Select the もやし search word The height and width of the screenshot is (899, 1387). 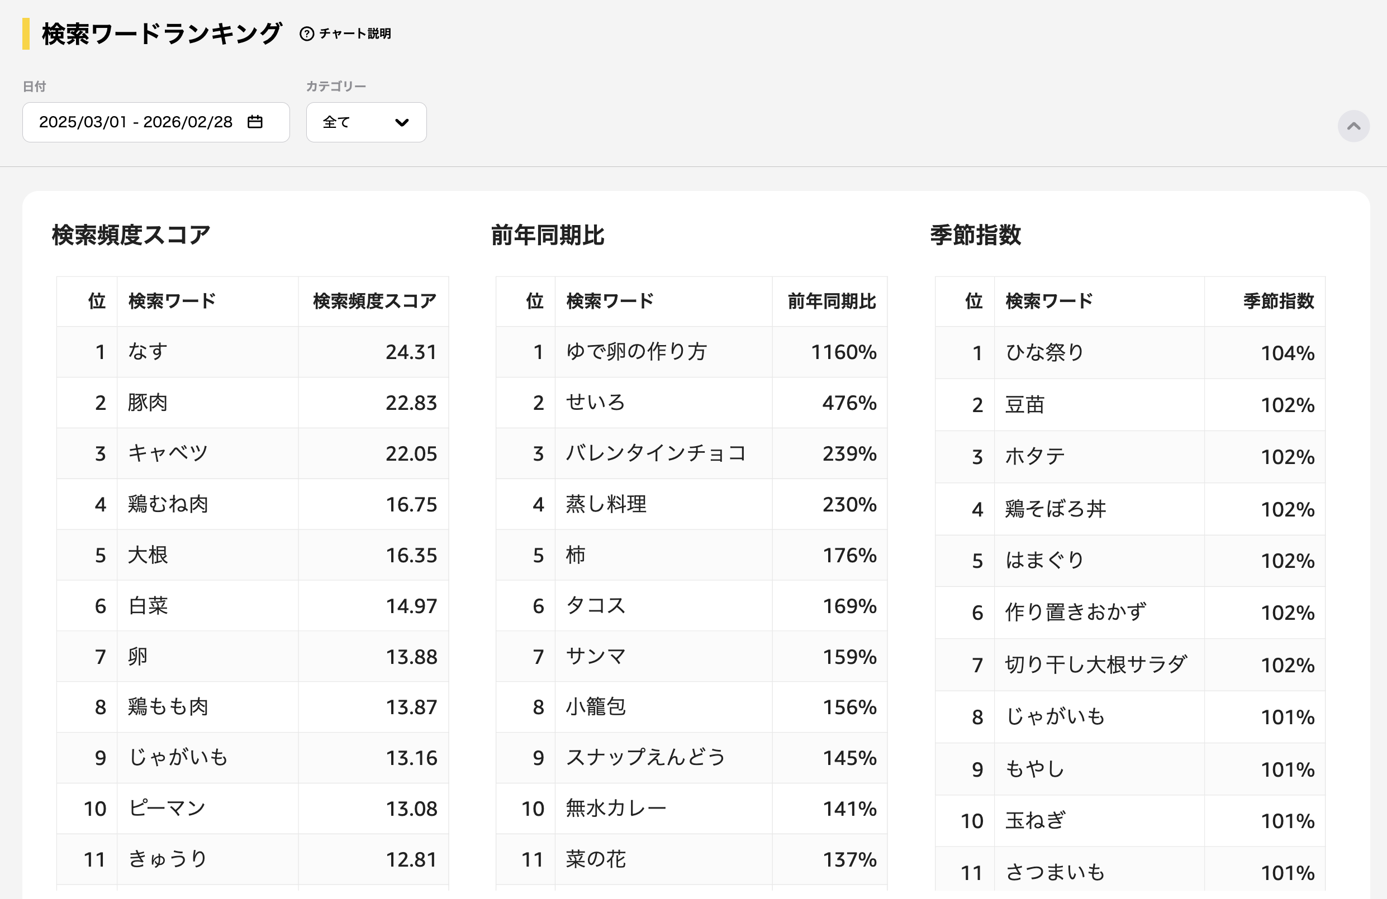click(x=1035, y=769)
